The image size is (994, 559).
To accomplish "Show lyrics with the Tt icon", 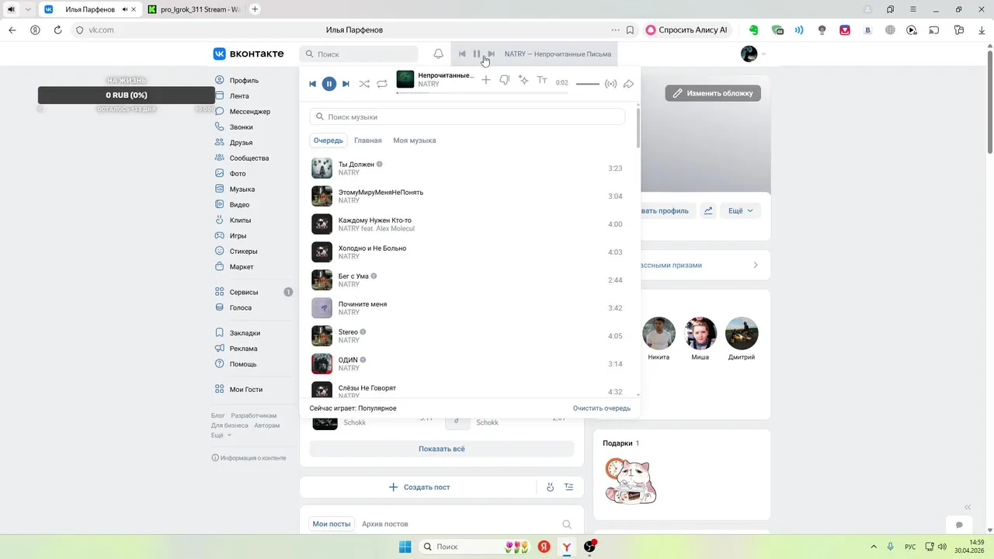I will click(542, 80).
